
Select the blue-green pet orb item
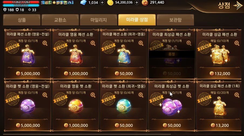coord(124,106)
